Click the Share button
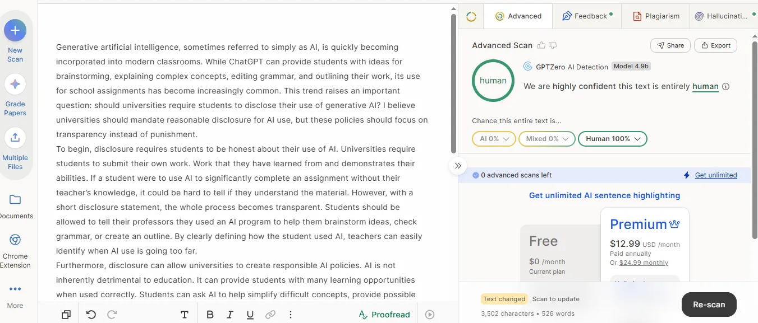 tap(669, 45)
